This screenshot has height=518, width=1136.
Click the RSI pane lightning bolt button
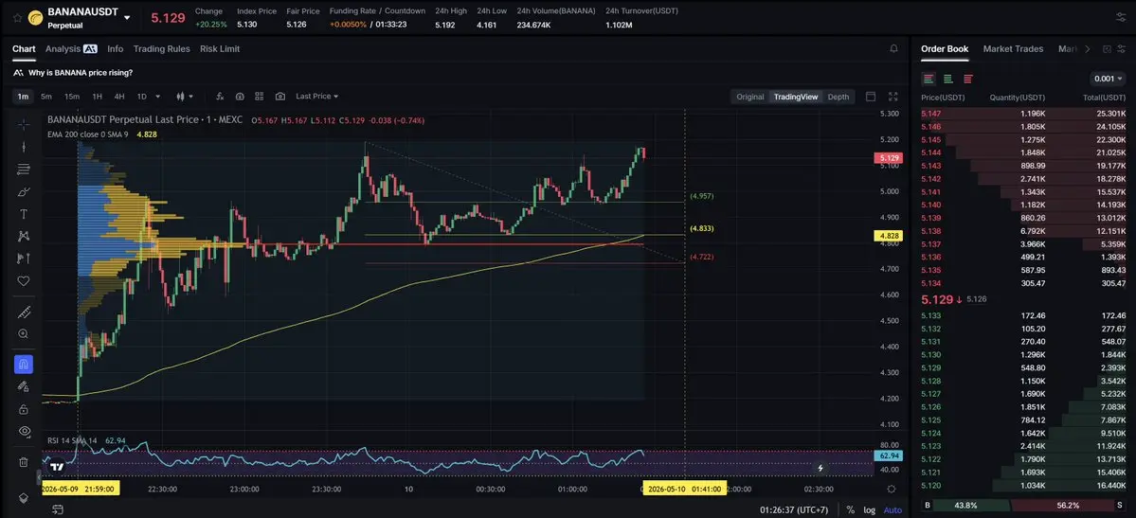coord(820,468)
